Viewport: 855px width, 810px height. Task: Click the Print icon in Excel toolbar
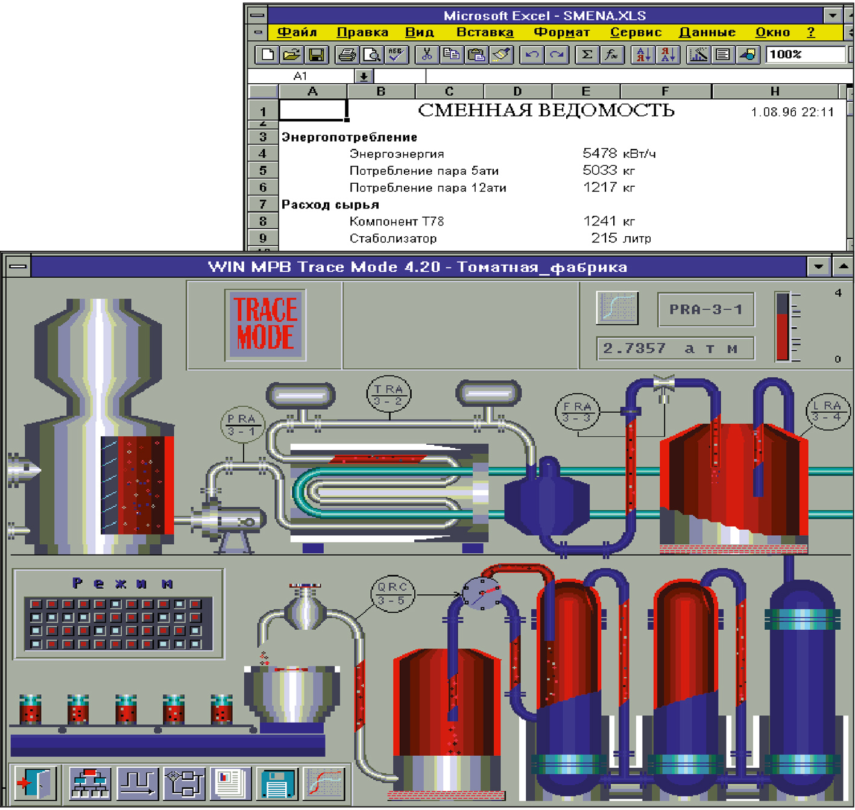pos(347,55)
